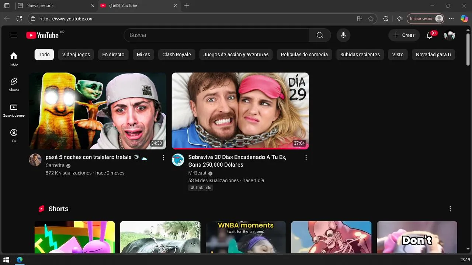Click Iniciar sesión in the browser toolbar
The image size is (472, 265).
point(425,19)
